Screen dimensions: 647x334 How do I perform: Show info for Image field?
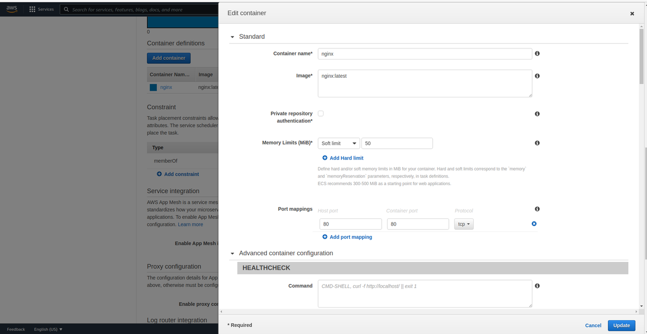click(x=537, y=76)
